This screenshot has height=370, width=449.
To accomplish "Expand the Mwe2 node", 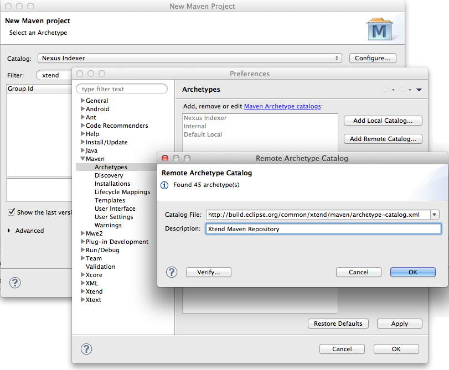I will coord(82,233).
